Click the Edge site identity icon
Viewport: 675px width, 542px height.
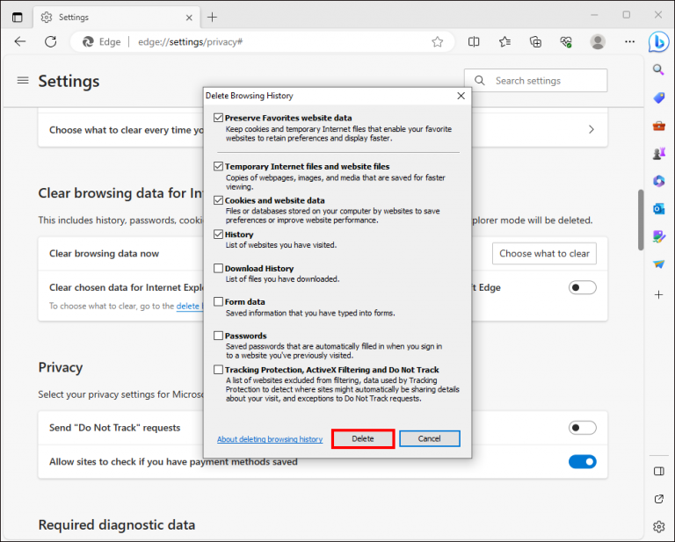(88, 41)
